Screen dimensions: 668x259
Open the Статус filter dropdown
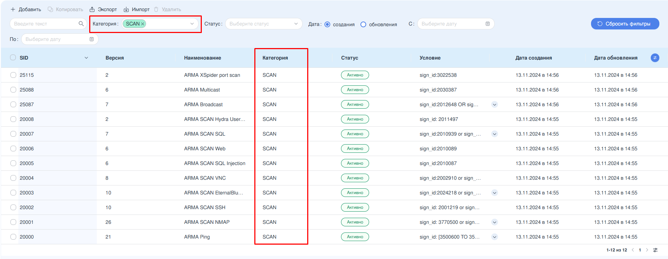click(263, 24)
